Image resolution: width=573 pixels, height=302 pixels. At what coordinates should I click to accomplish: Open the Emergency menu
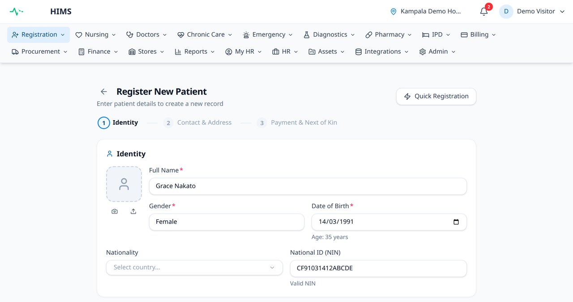point(268,35)
